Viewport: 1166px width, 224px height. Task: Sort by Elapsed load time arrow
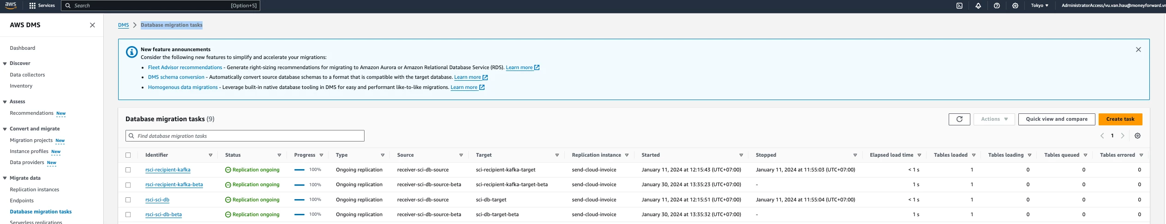pyautogui.click(x=919, y=155)
